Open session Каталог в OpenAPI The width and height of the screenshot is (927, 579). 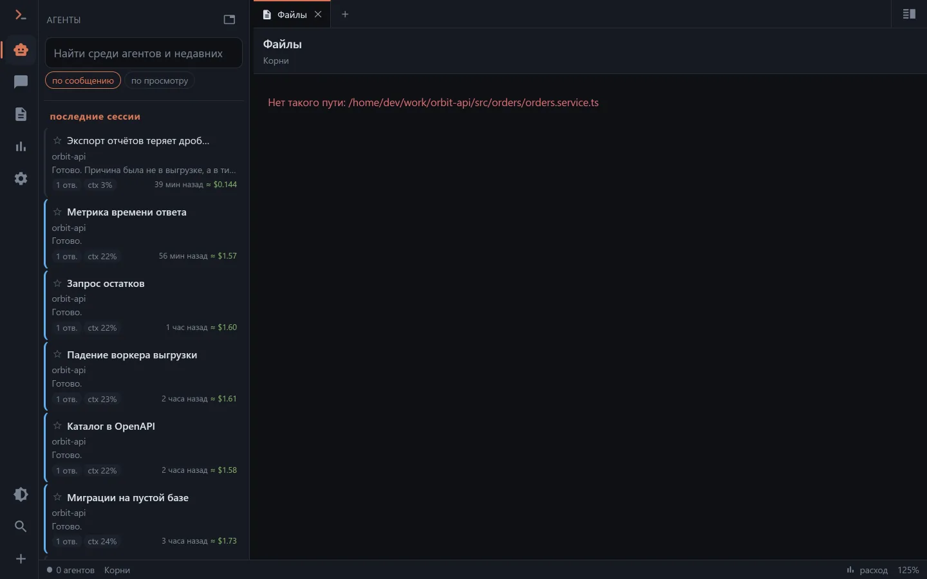[145, 448]
